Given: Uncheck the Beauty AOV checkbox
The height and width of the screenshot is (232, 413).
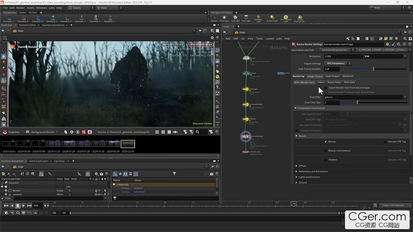Looking at the screenshot, I should pos(326,142).
